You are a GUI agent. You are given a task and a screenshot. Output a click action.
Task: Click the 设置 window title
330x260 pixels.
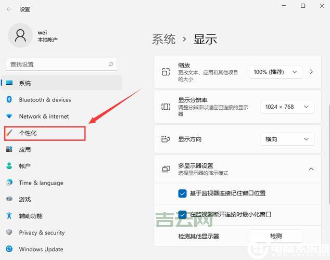pyautogui.click(x=25, y=9)
